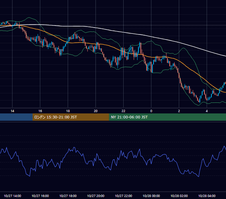Click the 0 hour label on price chart axis
The width and height of the screenshot is (226, 199).
pos(151,111)
